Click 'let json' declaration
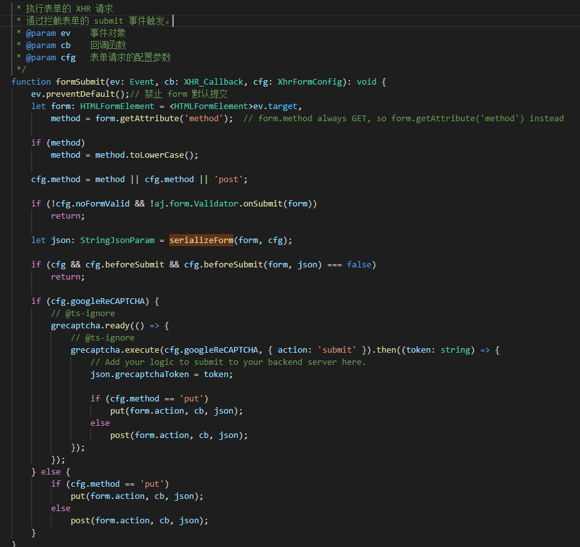 [51, 240]
